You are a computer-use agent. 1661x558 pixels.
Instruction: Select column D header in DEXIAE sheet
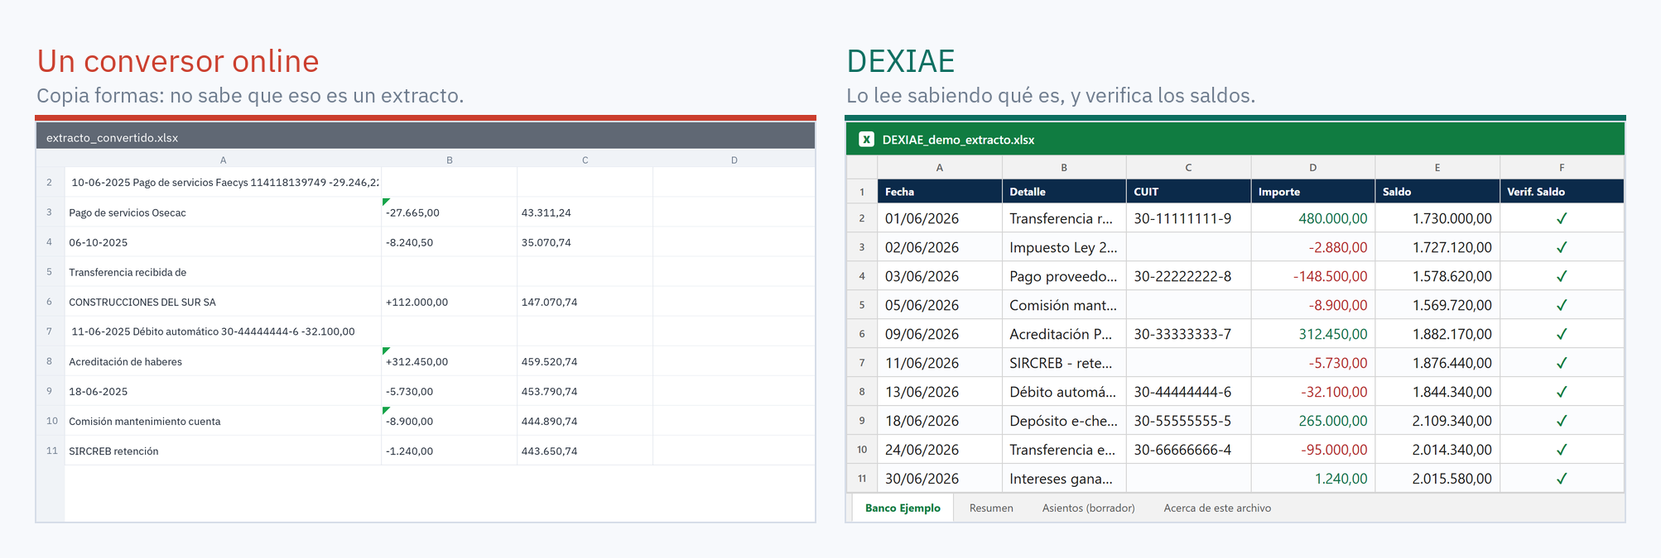point(1313,167)
